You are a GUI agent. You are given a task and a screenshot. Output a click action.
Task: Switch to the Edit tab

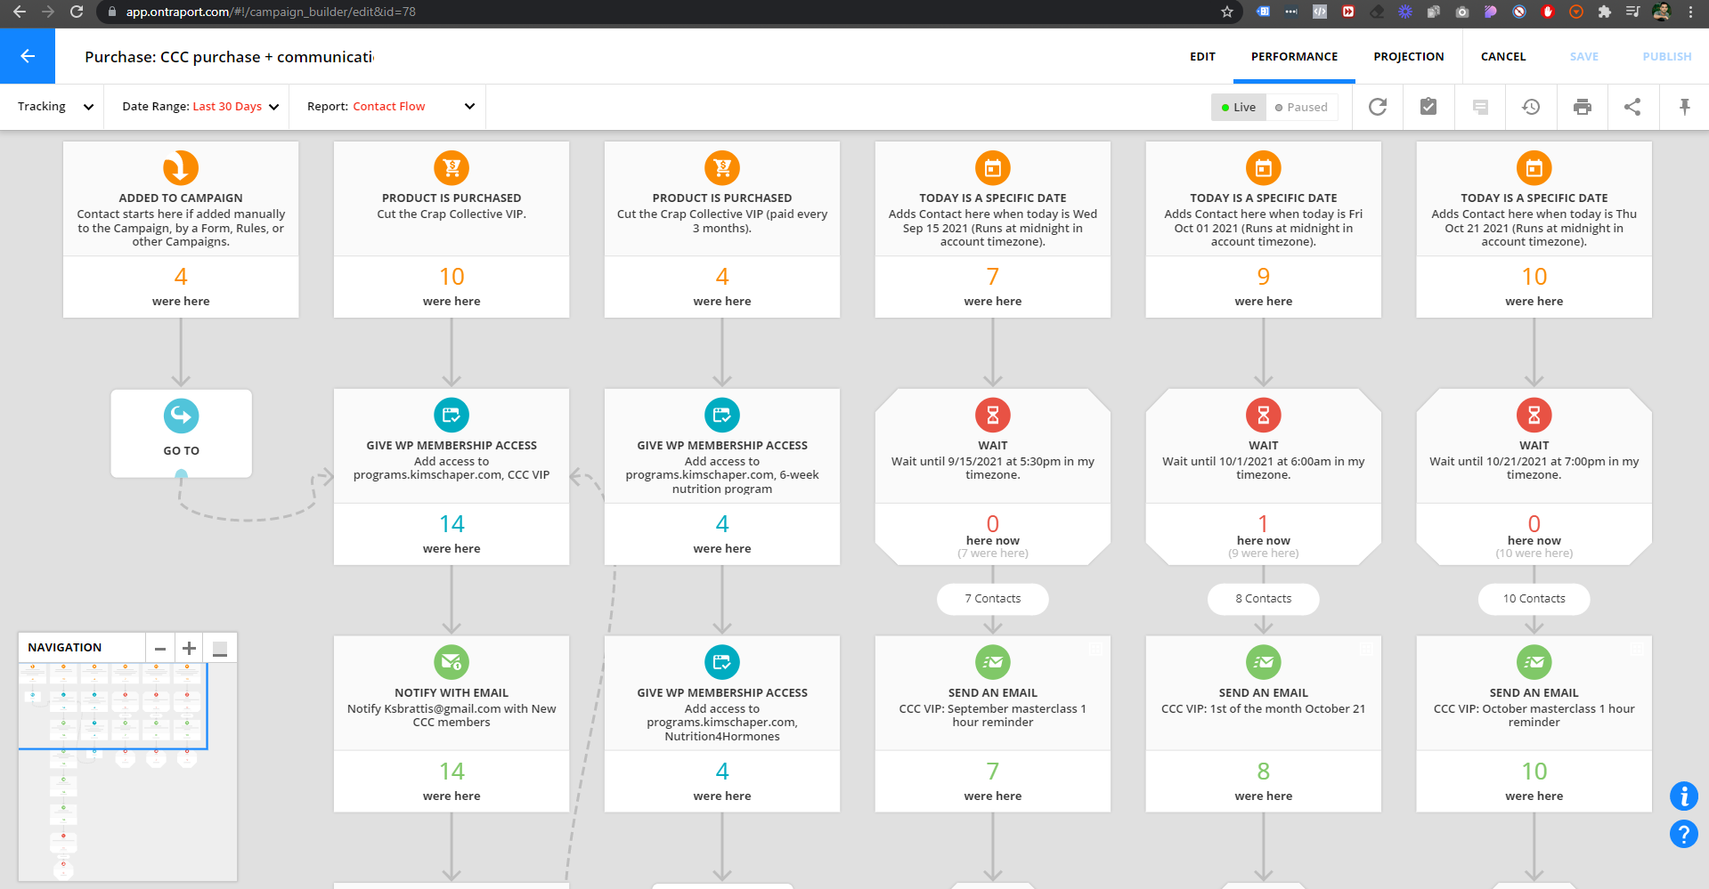pos(1202,56)
